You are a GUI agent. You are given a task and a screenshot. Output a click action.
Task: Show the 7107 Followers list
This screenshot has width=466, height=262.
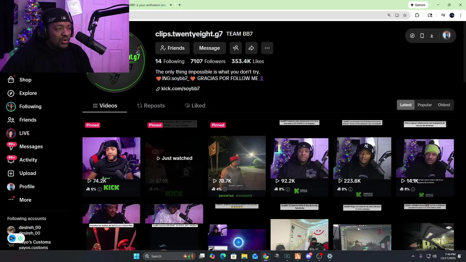coord(208,61)
